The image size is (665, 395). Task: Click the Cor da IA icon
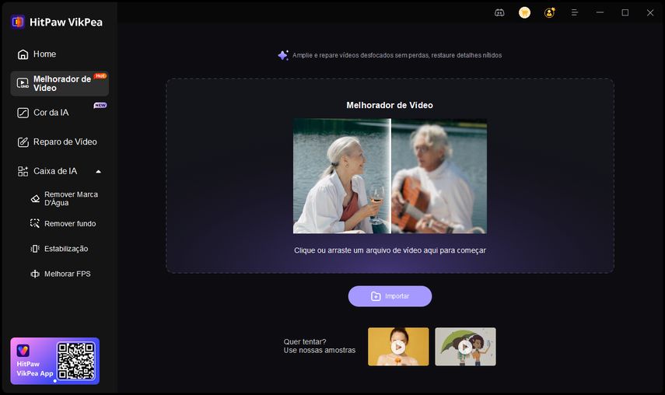coord(23,113)
